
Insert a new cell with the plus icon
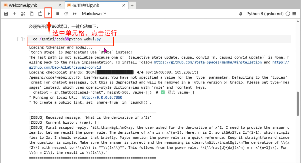click(x=14, y=14)
